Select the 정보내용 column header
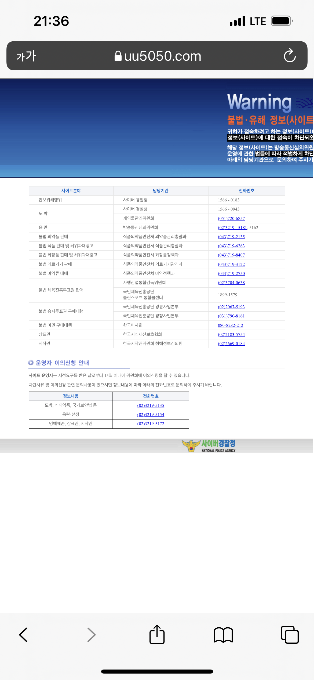This screenshot has height=680, width=314. tap(71, 396)
